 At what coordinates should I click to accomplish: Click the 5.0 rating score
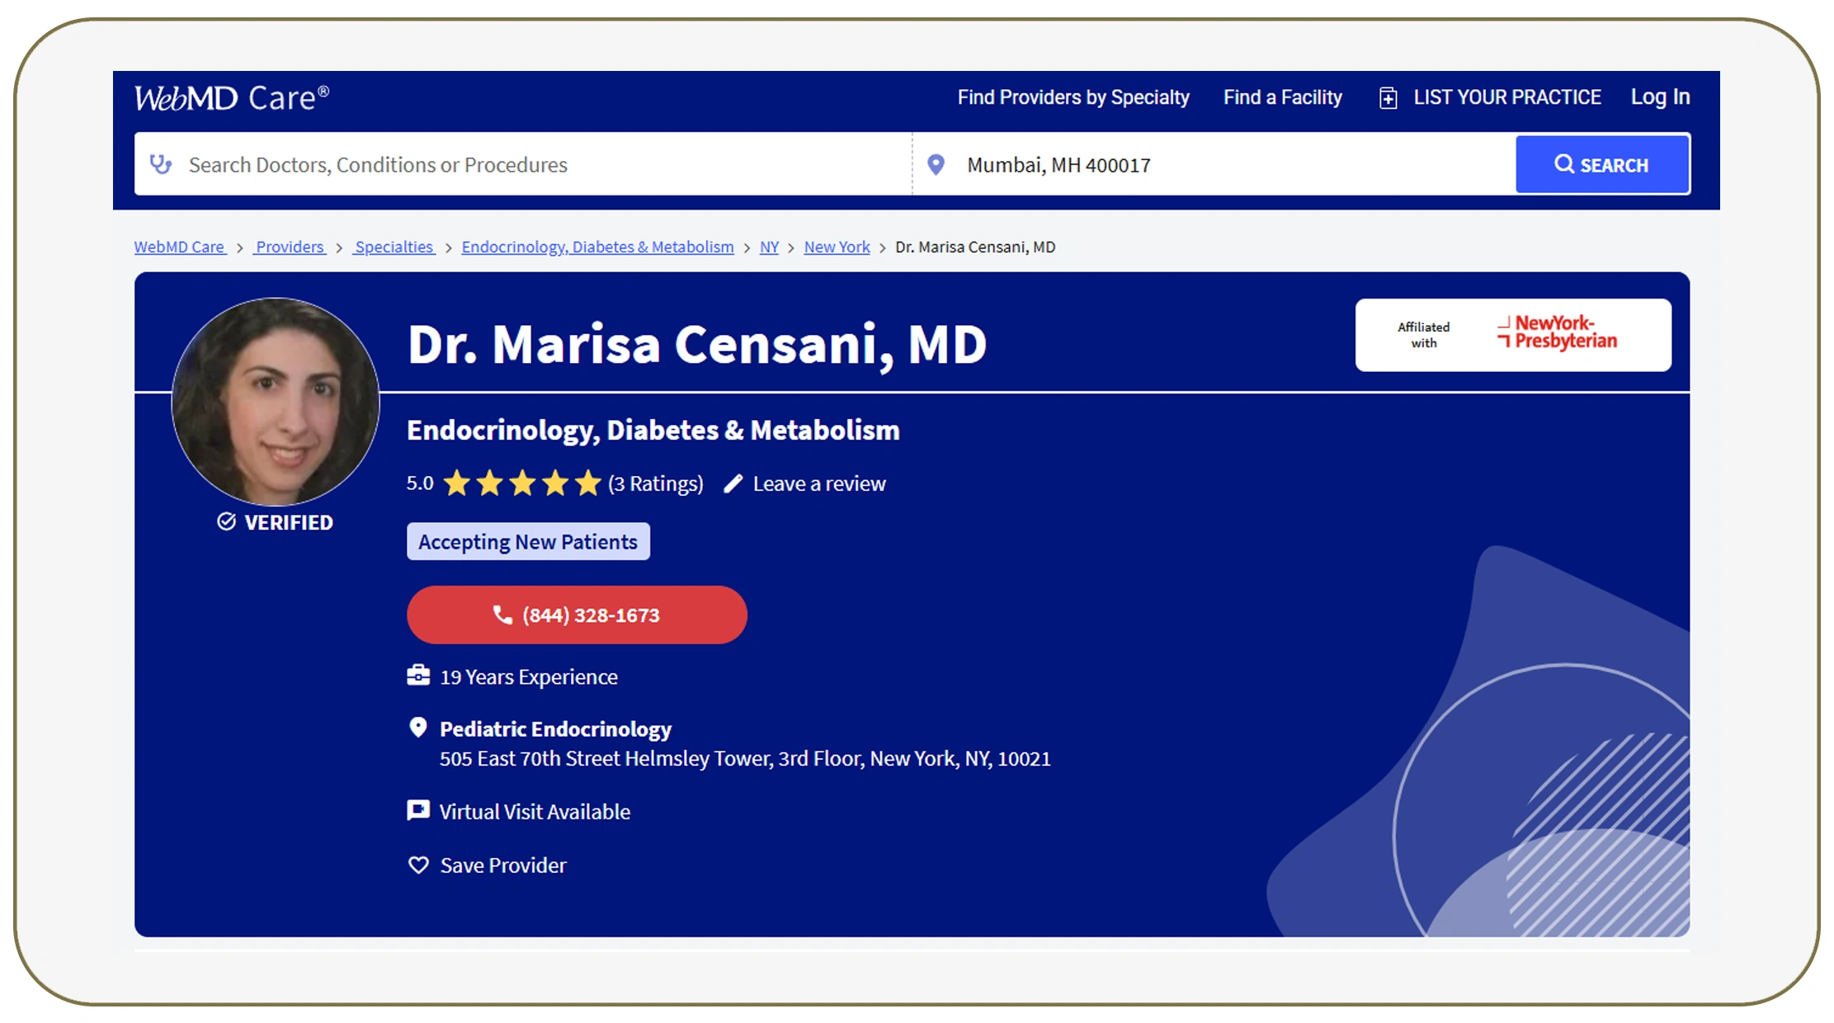point(420,483)
